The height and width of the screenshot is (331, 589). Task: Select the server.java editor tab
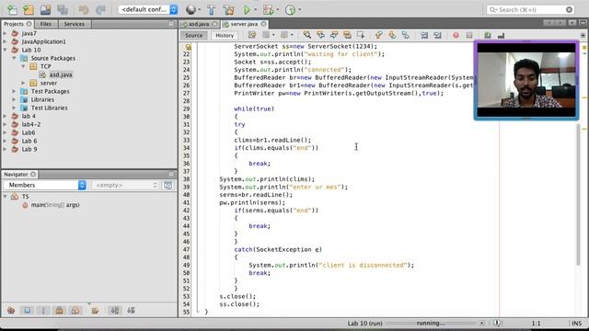pos(244,24)
